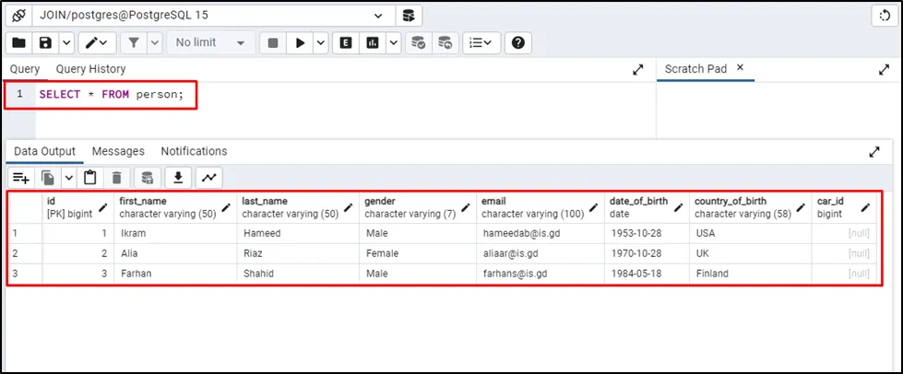
Task: Switch to the Messages tab
Action: 118,151
